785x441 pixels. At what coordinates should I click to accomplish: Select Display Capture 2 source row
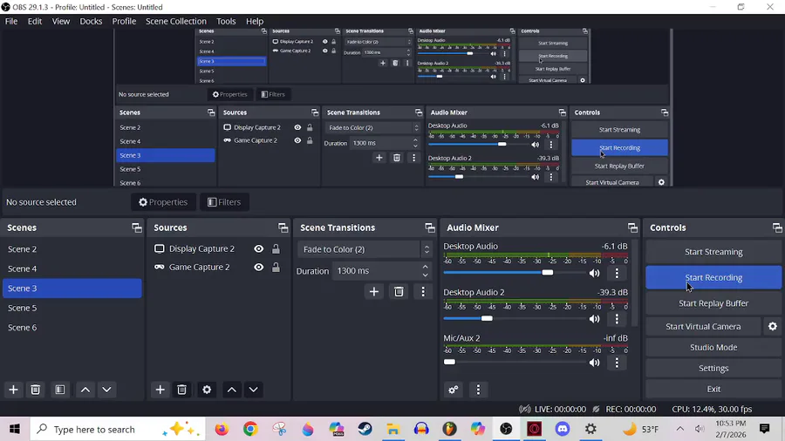tap(219, 249)
